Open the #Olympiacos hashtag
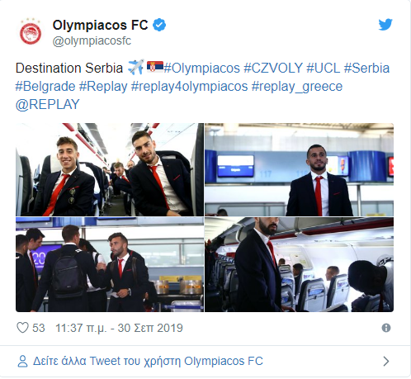This screenshot has height=379, width=411. [x=201, y=68]
